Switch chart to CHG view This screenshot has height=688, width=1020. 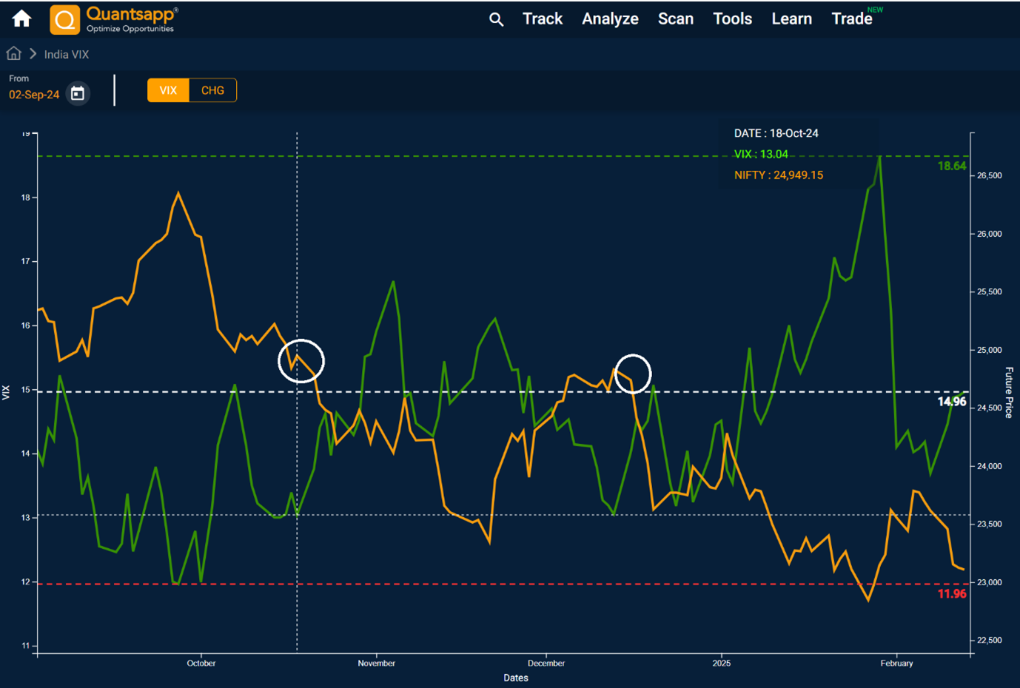pos(212,90)
